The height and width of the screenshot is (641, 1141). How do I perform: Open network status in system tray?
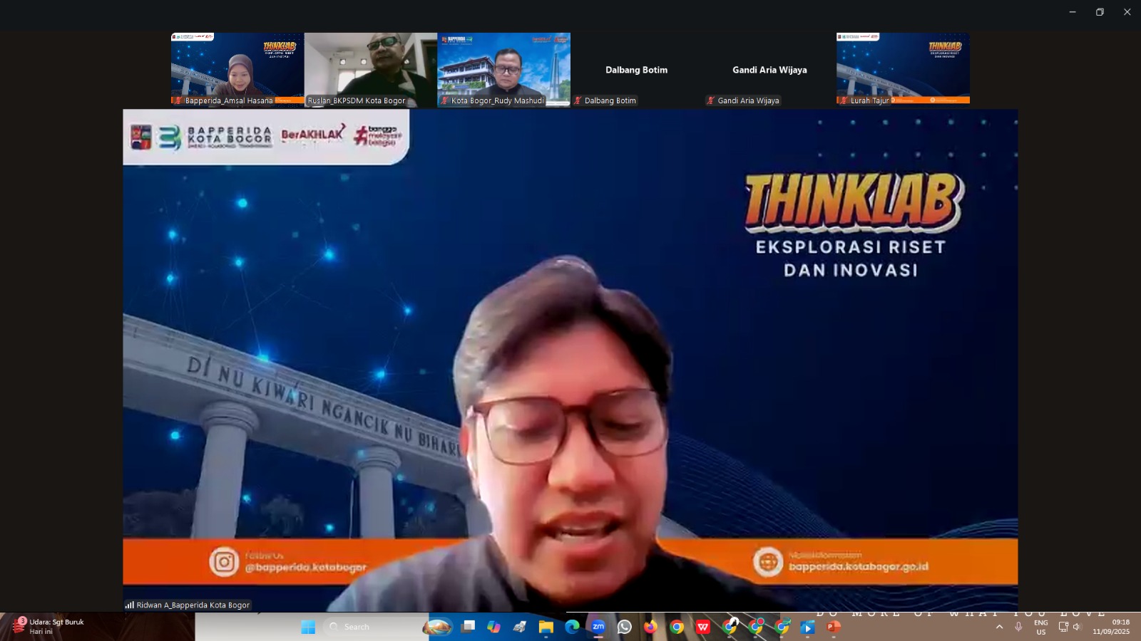point(1063,627)
